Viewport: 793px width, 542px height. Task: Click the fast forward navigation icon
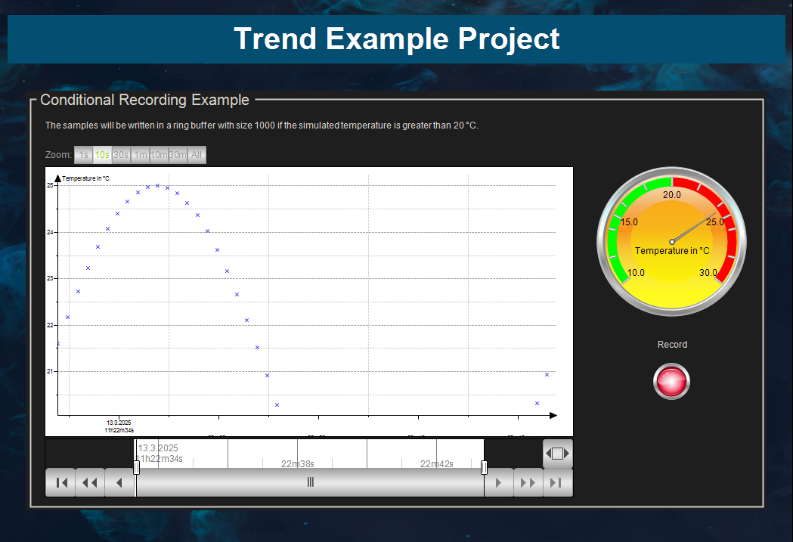(528, 482)
